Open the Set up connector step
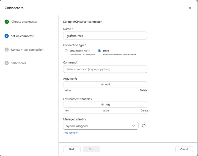Screen dimensions: 198x156 (x=22, y=36)
